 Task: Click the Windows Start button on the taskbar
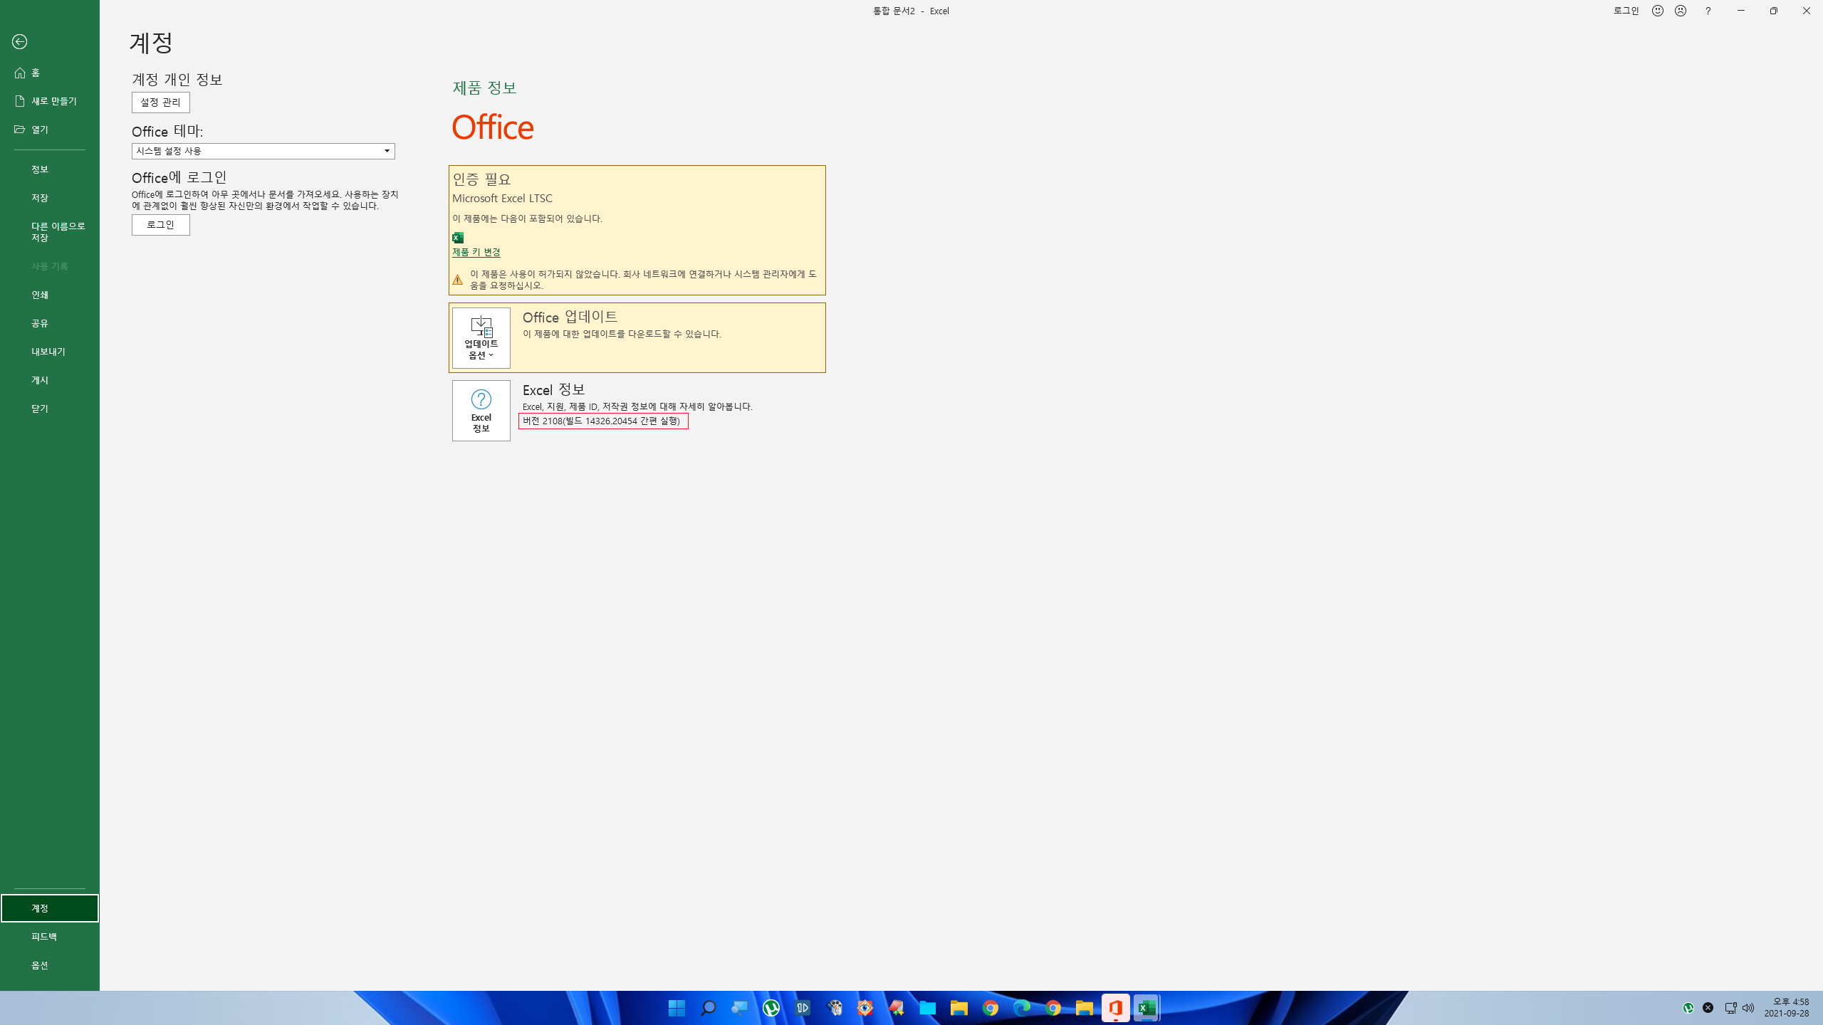677,1008
